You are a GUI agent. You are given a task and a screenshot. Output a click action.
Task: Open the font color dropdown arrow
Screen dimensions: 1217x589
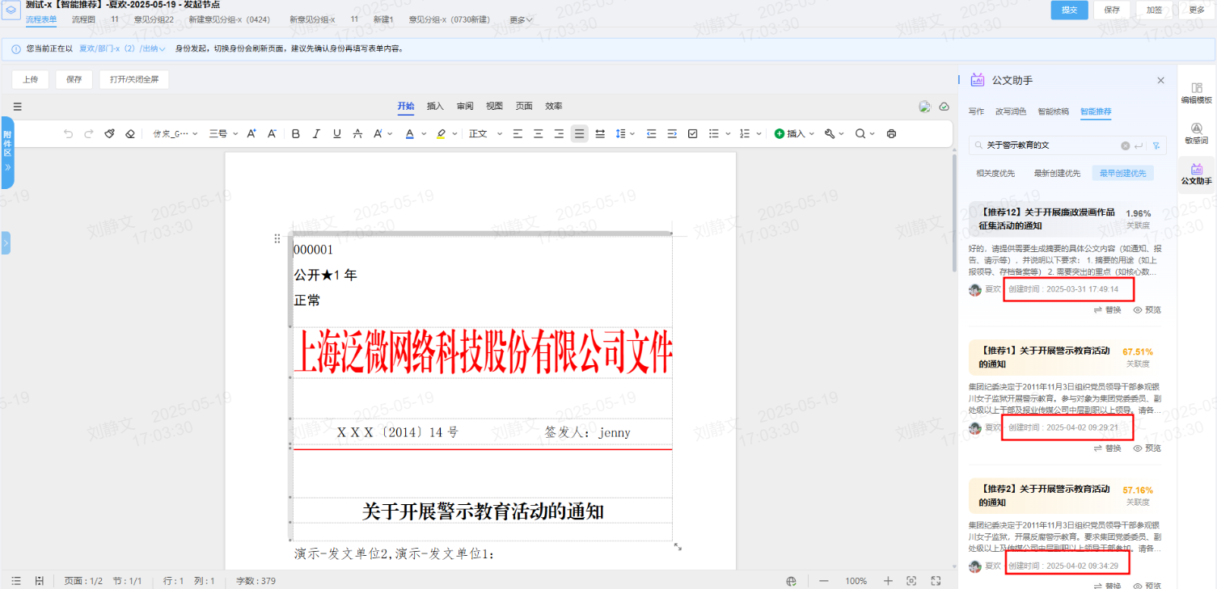tap(423, 134)
